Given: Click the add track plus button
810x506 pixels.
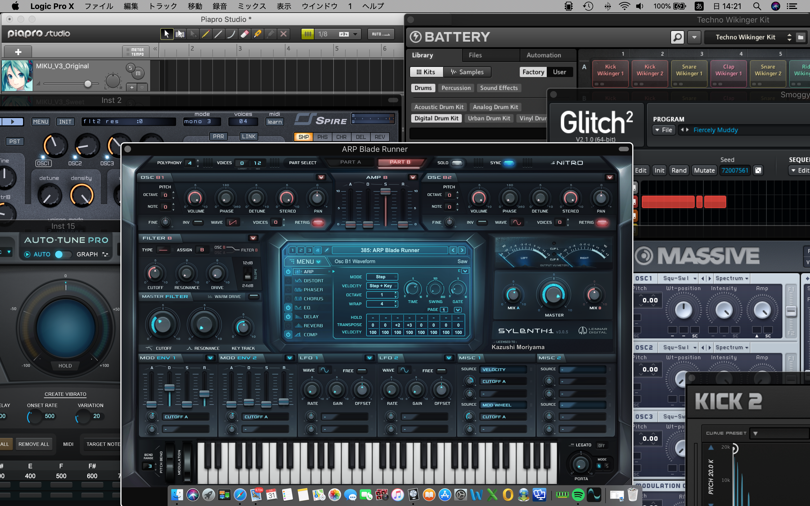Looking at the screenshot, I should click(x=18, y=52).
